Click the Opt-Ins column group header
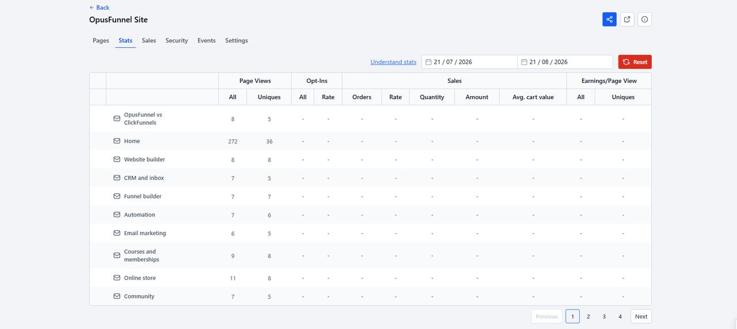 click(x=317, y=81)
